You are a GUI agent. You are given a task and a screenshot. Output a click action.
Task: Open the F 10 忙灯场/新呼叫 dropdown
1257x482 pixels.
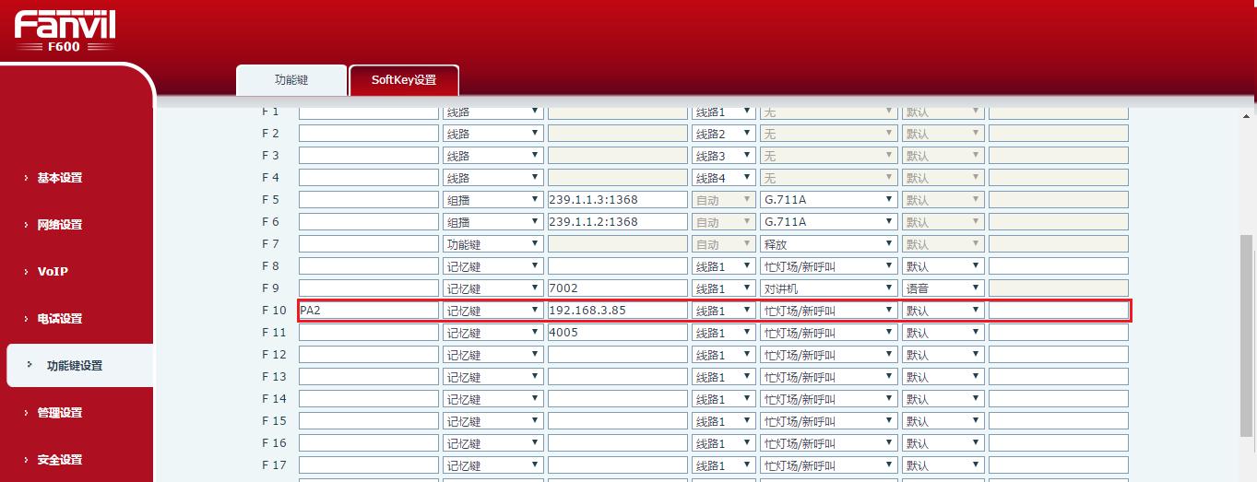pyautogui.click(x=828, y=311)
